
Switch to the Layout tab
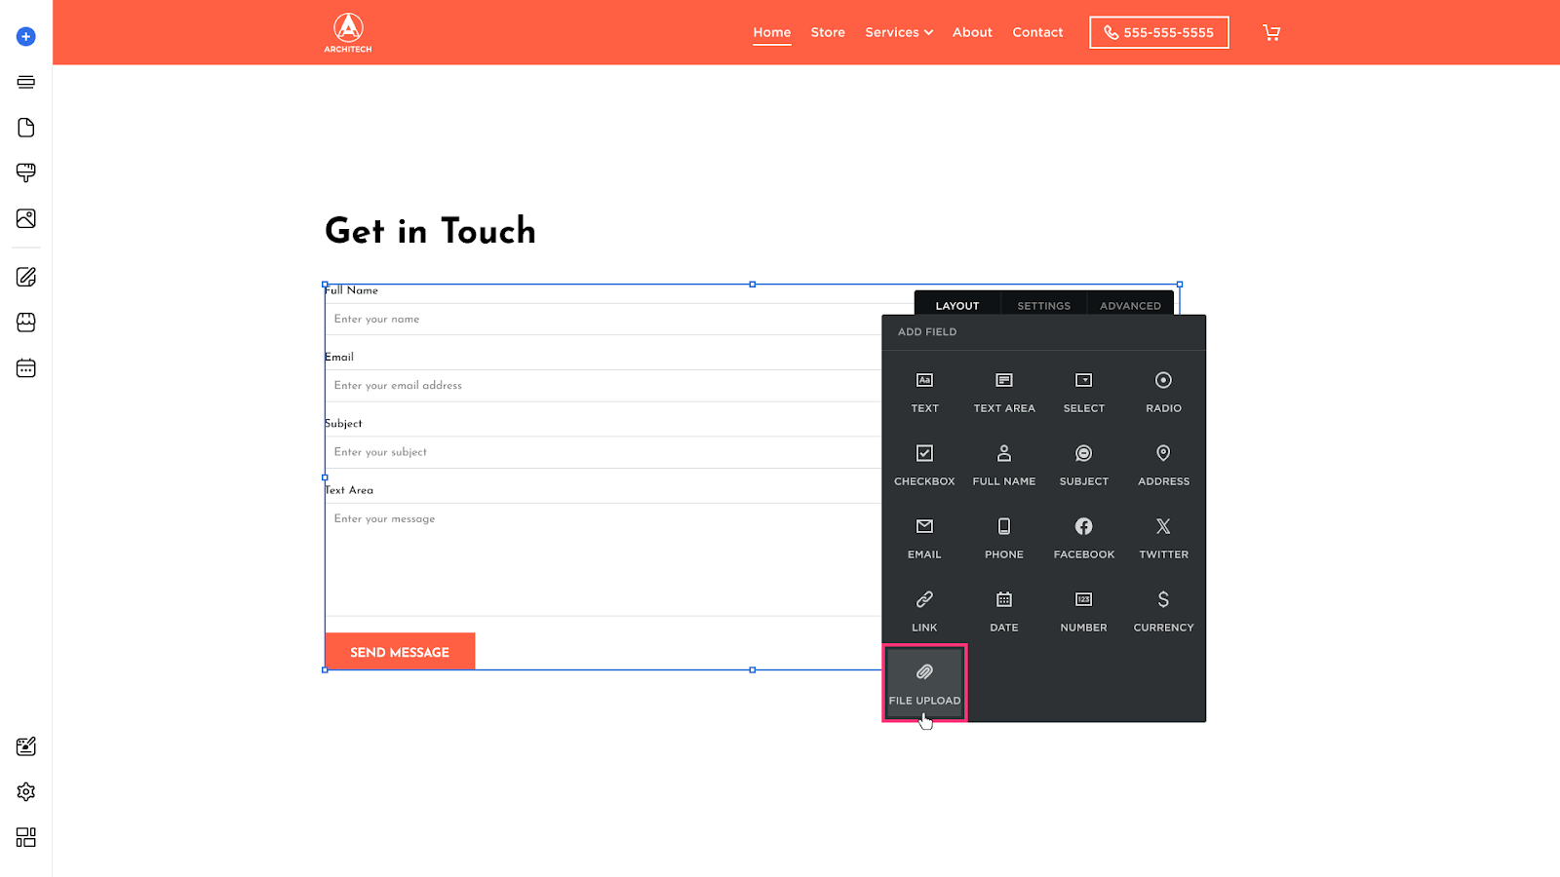[x=957, y=305]
